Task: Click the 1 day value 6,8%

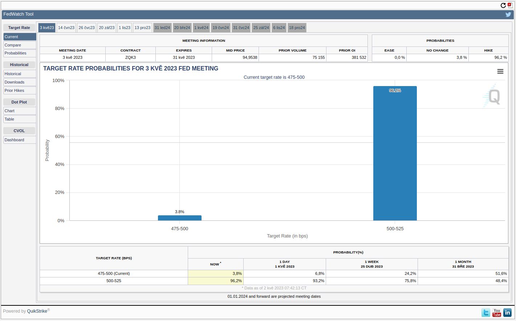Action: pos(320,273)
